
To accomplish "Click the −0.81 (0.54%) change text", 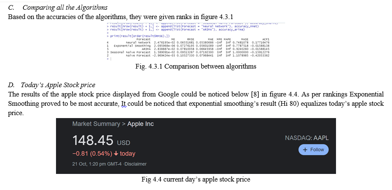I will coord(92,154).
